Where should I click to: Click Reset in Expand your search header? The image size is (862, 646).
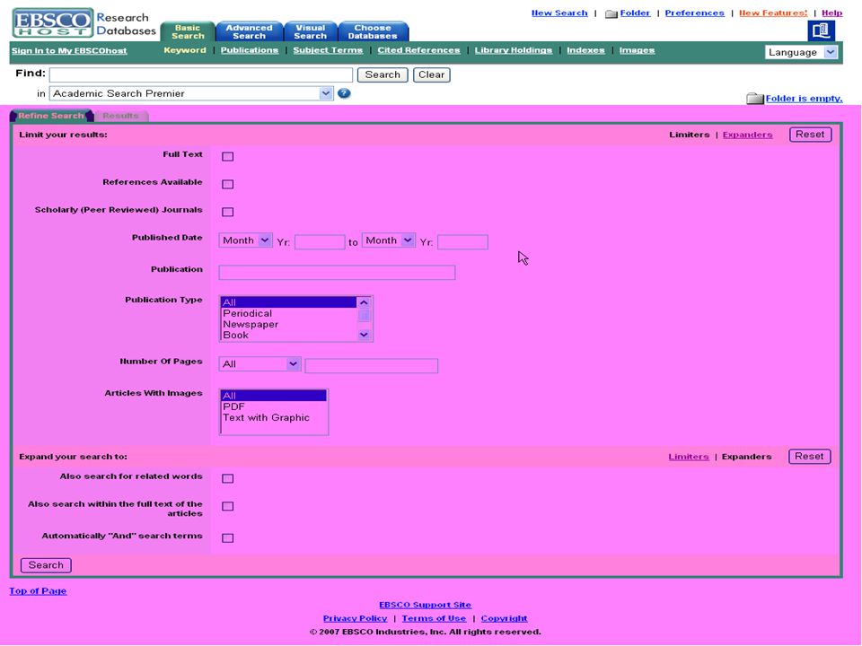point(809,457)
